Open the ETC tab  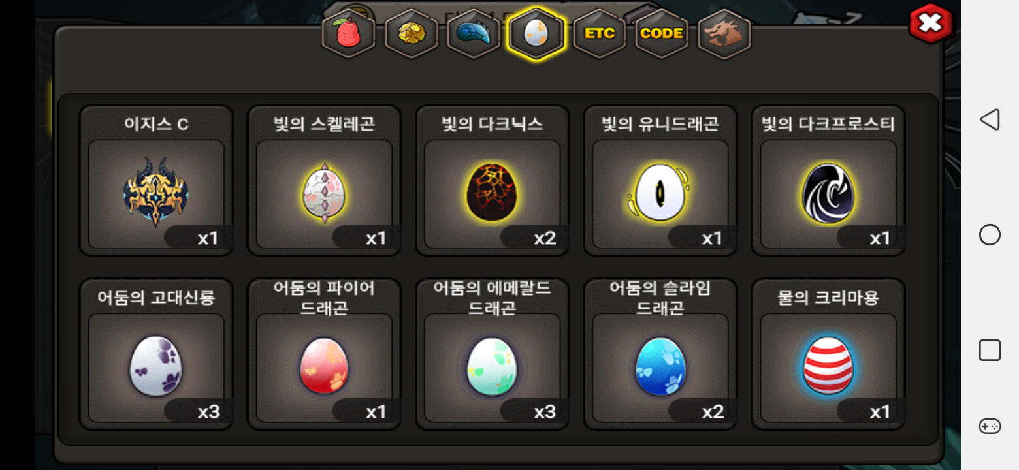[599, 33]
